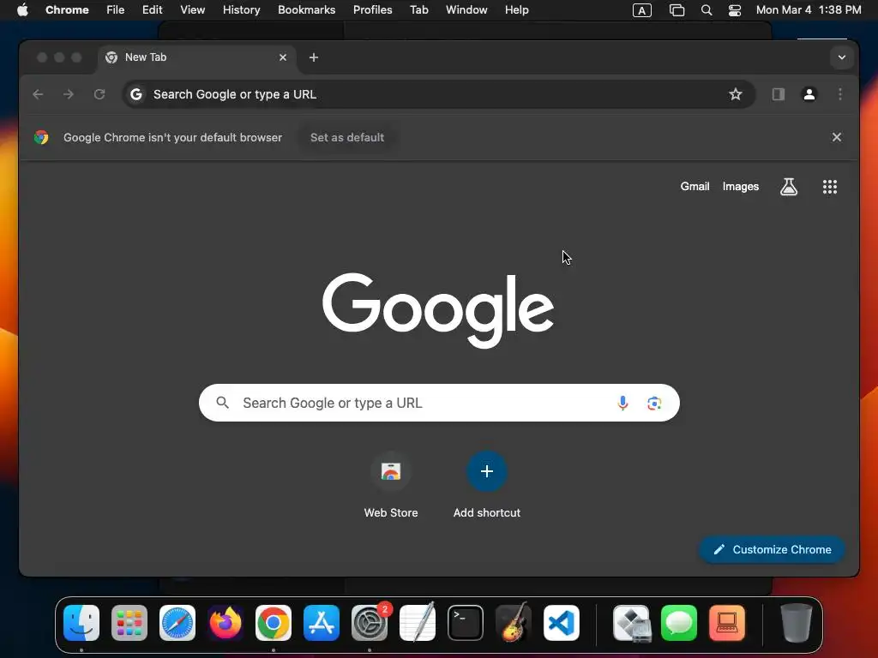Open the Search Labs flask icon
878x658 pixels.
click(x=789, y=187)
